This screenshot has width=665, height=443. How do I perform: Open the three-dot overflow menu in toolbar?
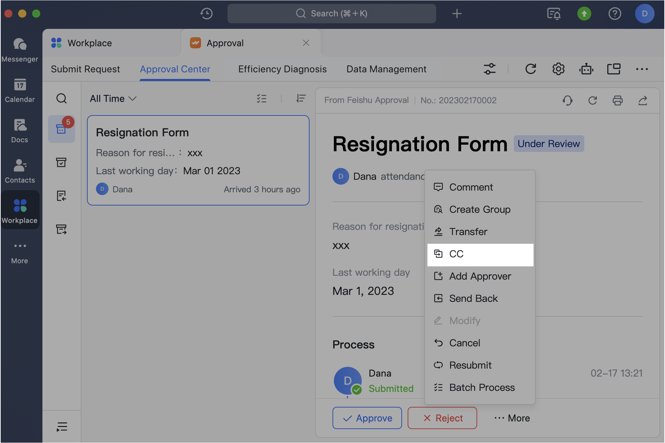pos(642,69)
